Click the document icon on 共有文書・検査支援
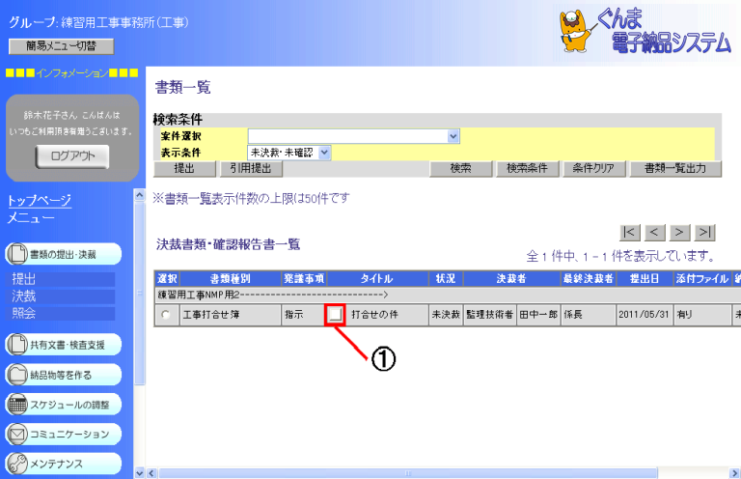This screenshot has height=479, width=741. [17, 344]
